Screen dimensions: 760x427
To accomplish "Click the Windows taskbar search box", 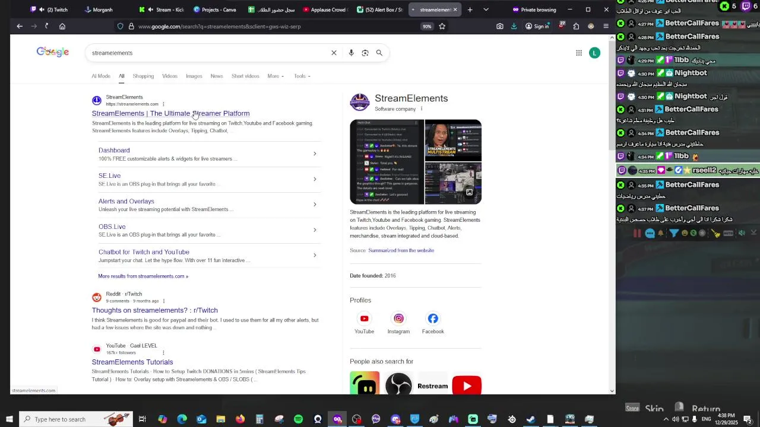I will [77, 419].
